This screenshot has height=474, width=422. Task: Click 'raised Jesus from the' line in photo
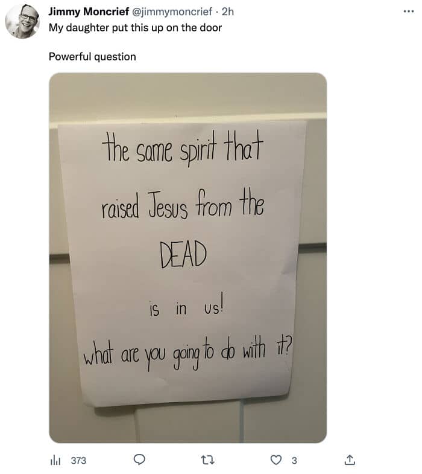click(x=183, y=203)
